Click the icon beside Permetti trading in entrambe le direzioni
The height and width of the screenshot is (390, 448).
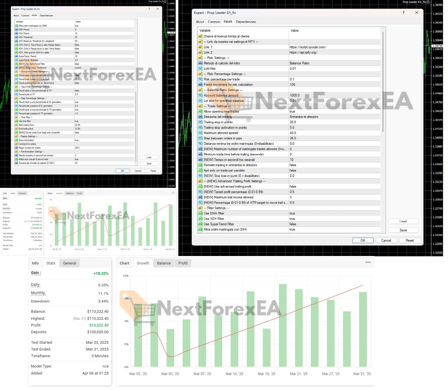(x=200, y=165)
